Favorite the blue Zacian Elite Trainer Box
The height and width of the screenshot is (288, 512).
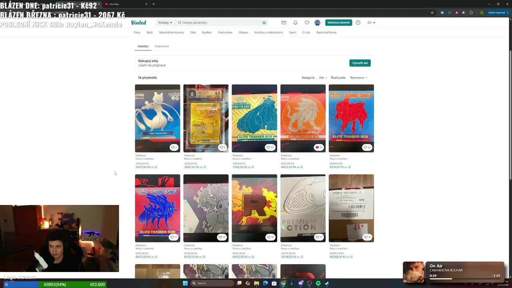point(174,237)
